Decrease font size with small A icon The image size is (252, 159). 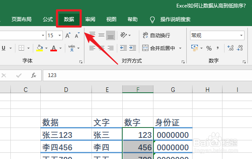(77, 35)
